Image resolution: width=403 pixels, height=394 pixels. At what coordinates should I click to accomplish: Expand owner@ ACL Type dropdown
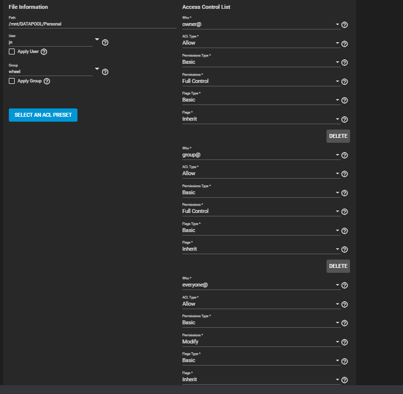point(261,43)
